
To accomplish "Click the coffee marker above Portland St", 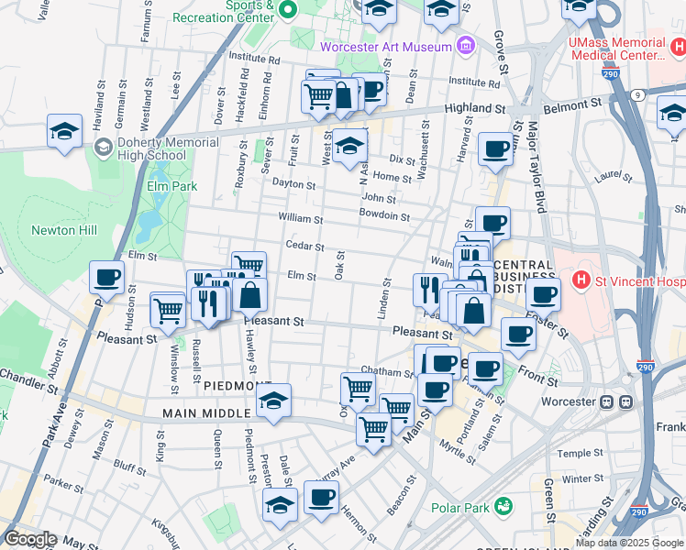I will click(x=485, y=369).
